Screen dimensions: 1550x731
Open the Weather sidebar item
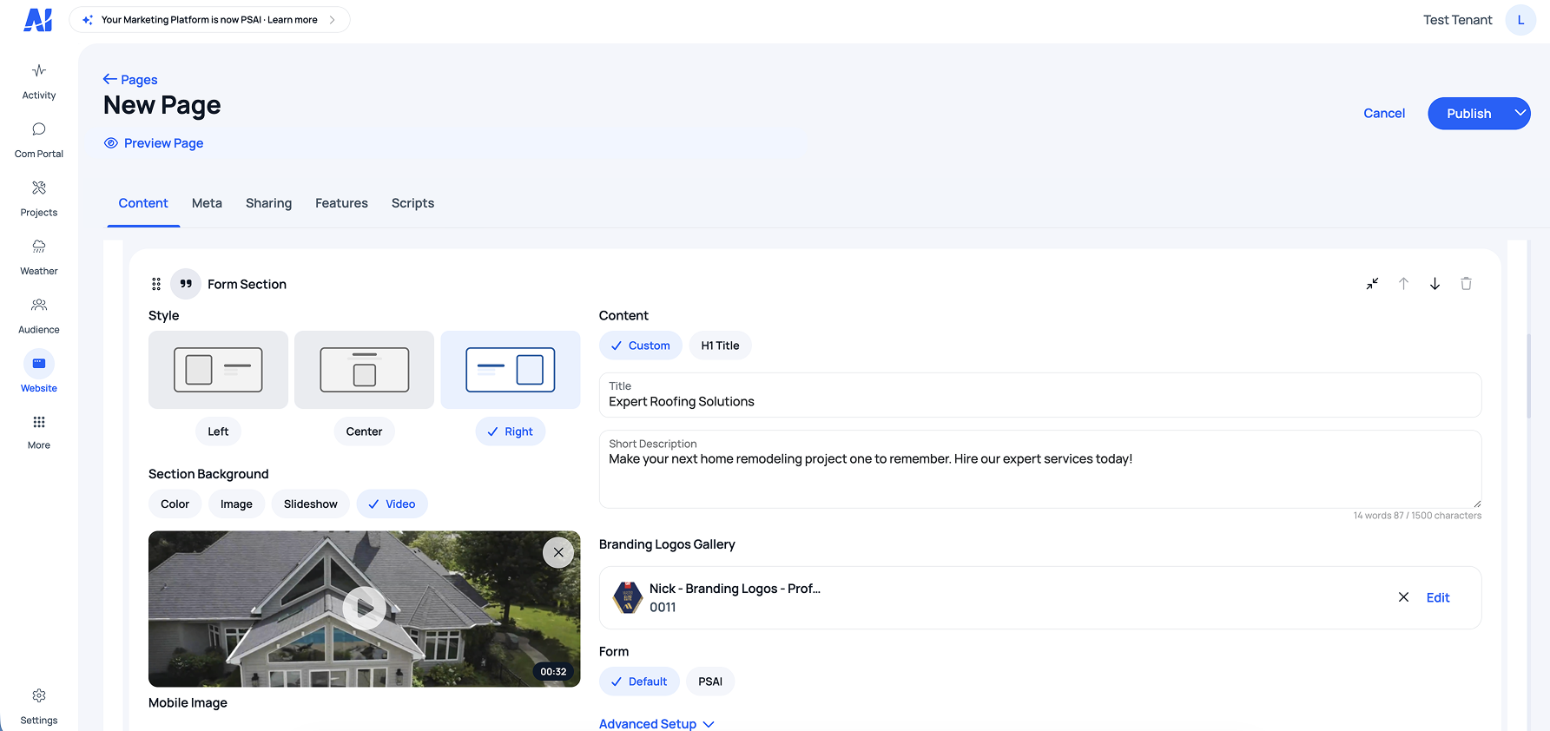[39, 257]
